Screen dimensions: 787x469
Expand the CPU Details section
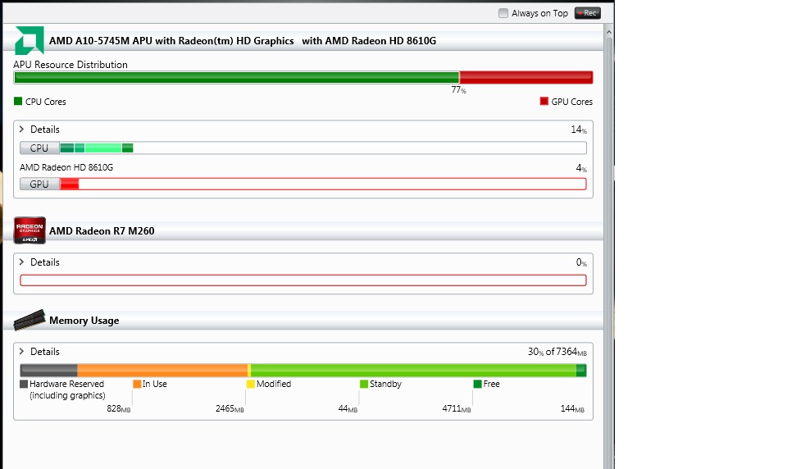tap(21, 129)
